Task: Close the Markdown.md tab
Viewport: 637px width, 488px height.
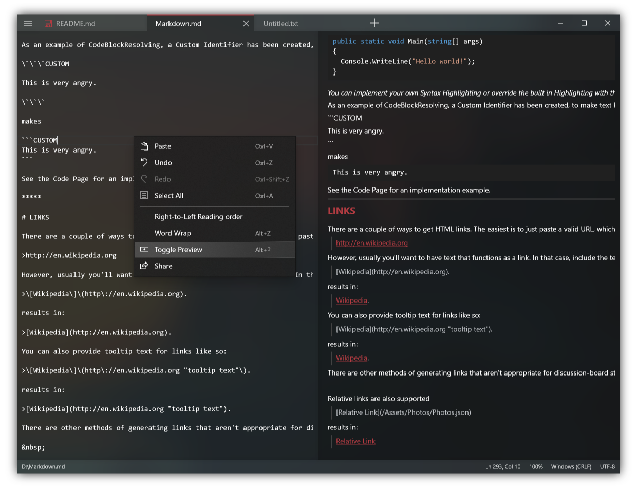Action: pyautogui.click(x=246, y=23)
